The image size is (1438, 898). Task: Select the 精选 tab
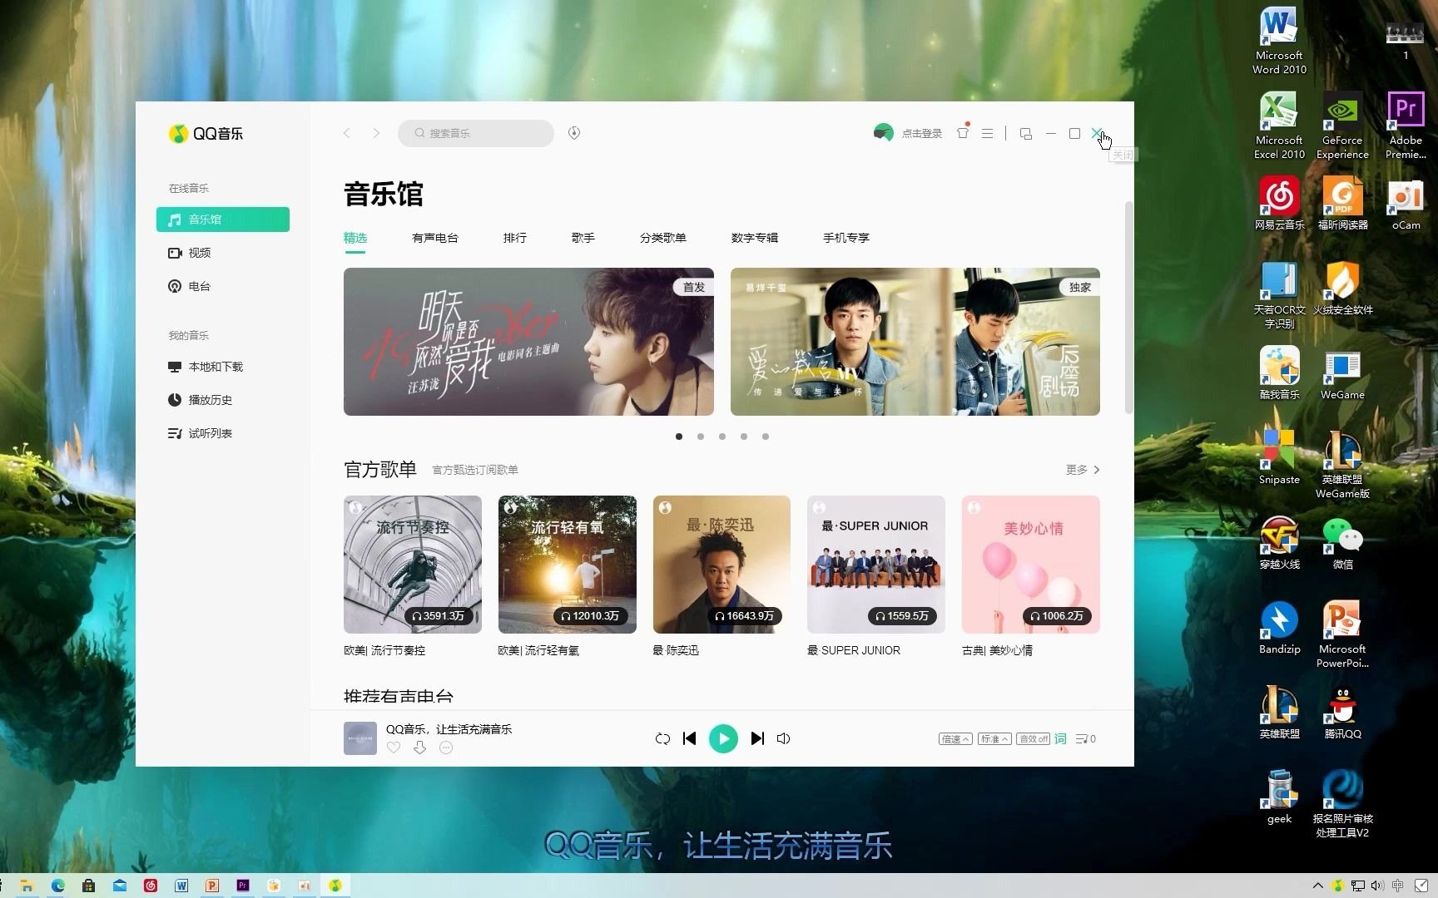(355, 238)
